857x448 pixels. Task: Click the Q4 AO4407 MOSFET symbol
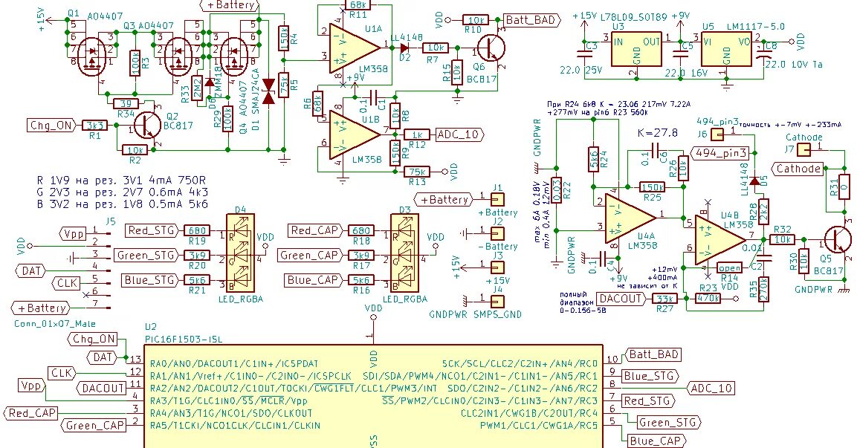click(x=235, y=56)
